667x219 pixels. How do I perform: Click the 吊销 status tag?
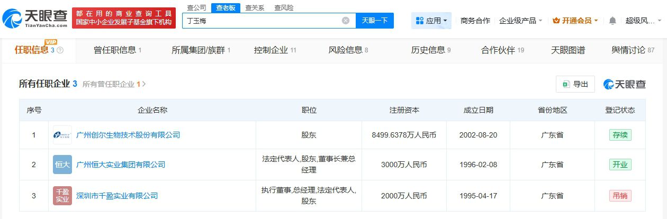pos(620,196)
